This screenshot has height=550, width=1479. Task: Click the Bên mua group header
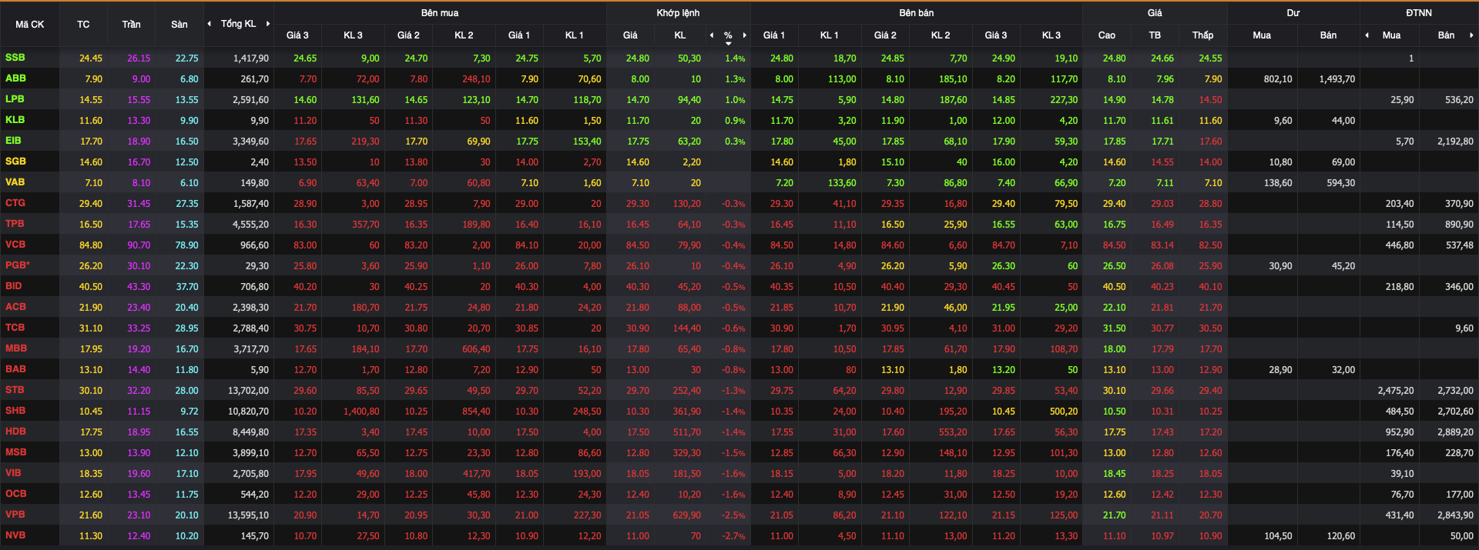[440, 13]
